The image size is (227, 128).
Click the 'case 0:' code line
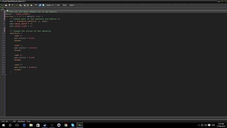(18, 36)
